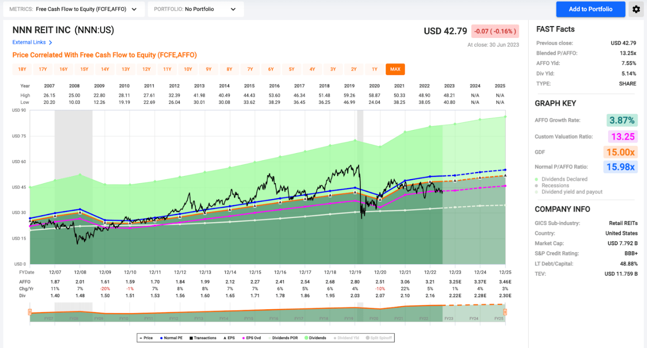647x348 pixels.
Task: Select the 12Y time range tab
Action: coord(146,69)
